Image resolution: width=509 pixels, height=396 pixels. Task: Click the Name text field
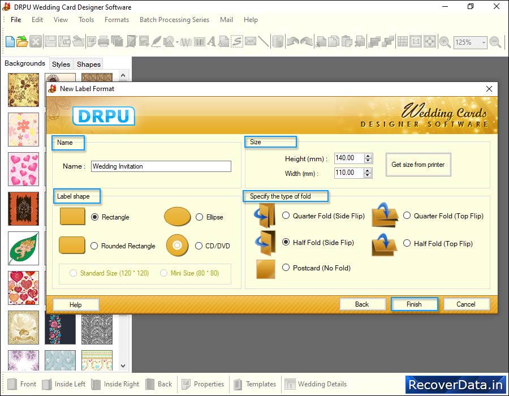point(161,166)
